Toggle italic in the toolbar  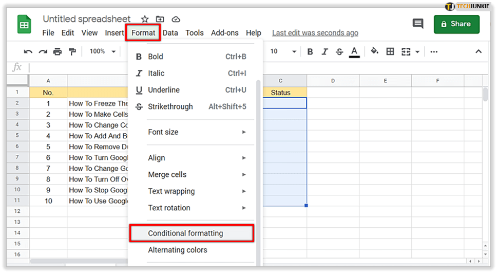324,51
